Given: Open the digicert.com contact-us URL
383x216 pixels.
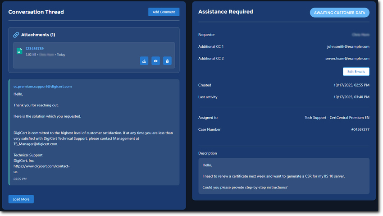Looking at the screenshot, I should [41, 166].
